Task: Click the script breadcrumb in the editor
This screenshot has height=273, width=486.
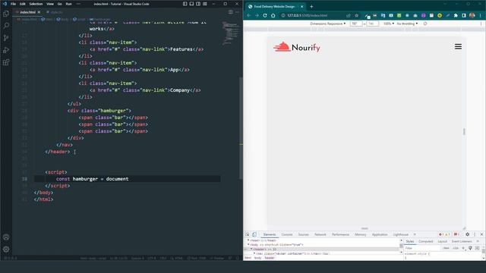Action: coord(80,19)
